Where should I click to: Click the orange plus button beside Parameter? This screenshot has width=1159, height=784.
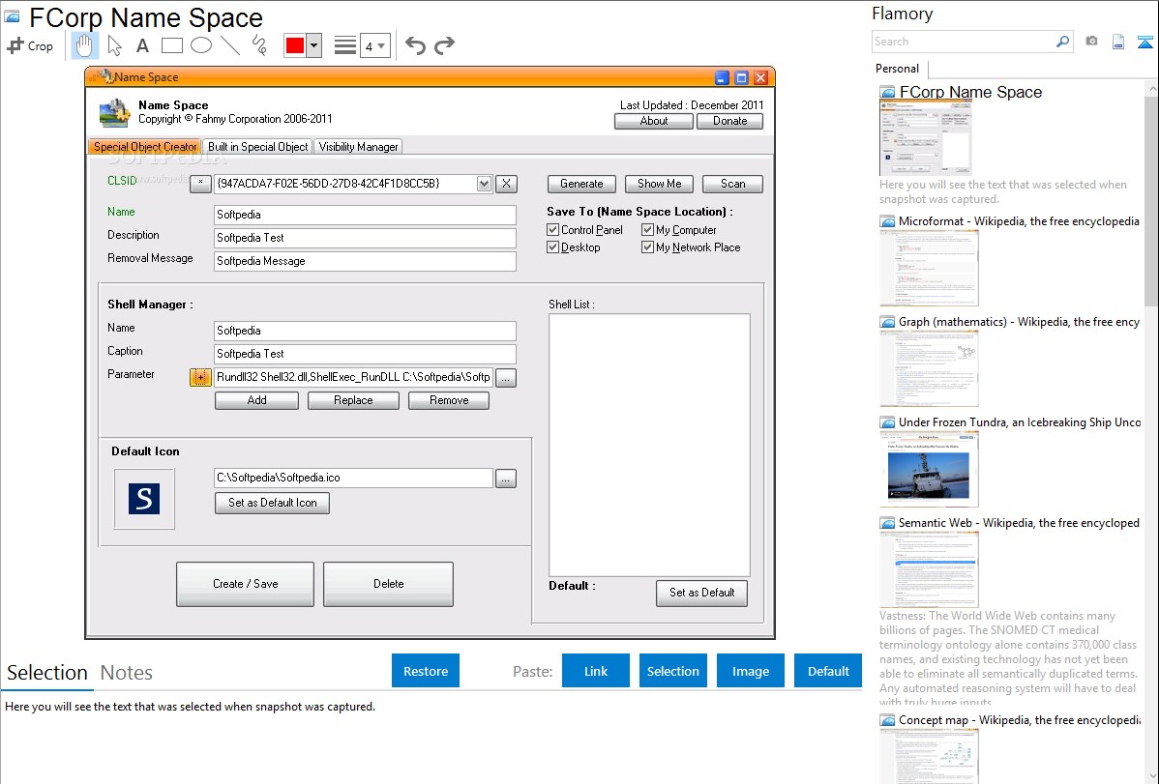[200, 378]
